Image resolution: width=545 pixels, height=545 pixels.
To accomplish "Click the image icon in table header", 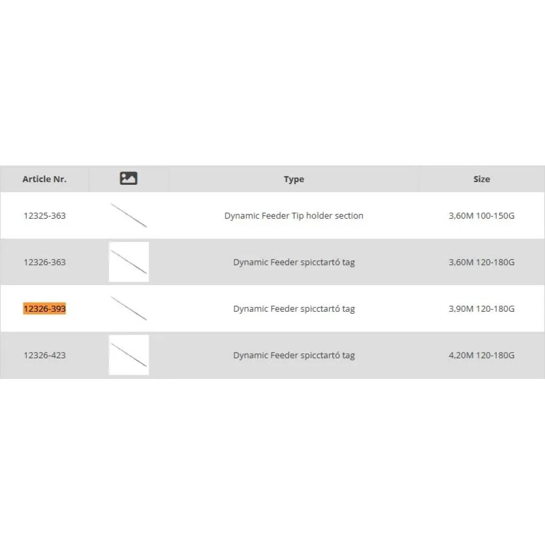I will (x=129, y=178).
